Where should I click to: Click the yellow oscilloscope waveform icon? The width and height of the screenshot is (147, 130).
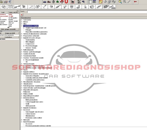(x=101, y=2)
